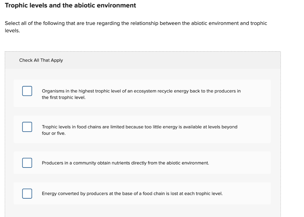The height and width of the screenshot is (217, 304).
Task: Click the 'Check All That Apply' header
Action: 41,60
